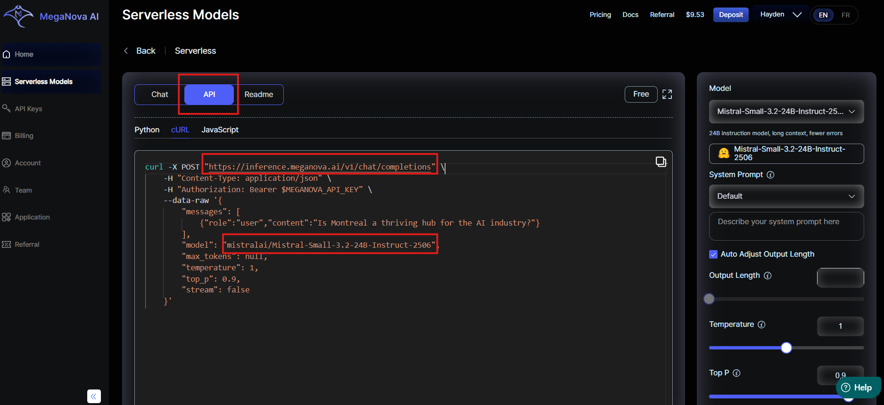Viewport: 884px width, 405px height.
Task: Copy the cURL code snippet
Action: [661, 162]
